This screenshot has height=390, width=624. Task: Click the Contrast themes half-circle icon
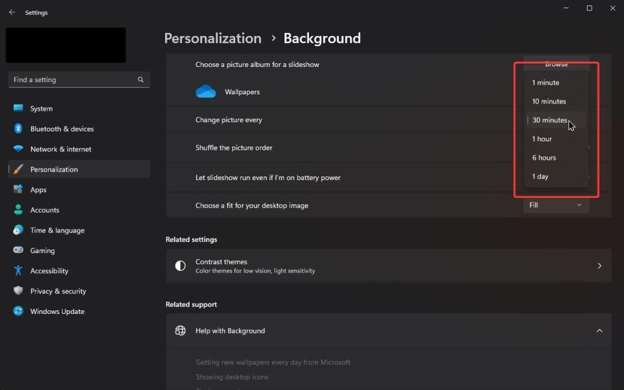pyautogui.click(x=180, y=266)
